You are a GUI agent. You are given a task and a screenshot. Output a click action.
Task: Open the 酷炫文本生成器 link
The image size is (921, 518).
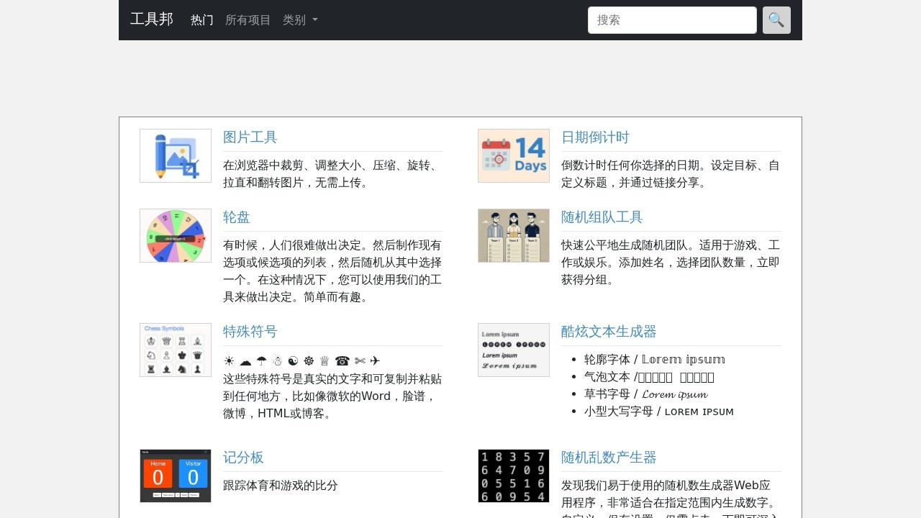pyautogui.click(x=609, y=332)
